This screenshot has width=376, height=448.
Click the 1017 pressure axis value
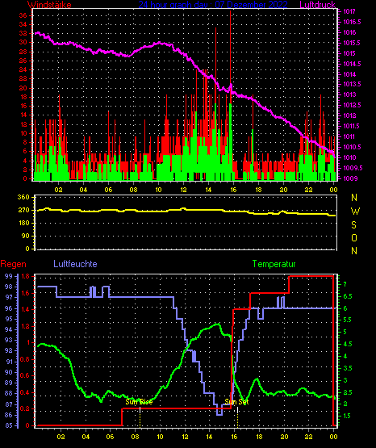point(349,11)
